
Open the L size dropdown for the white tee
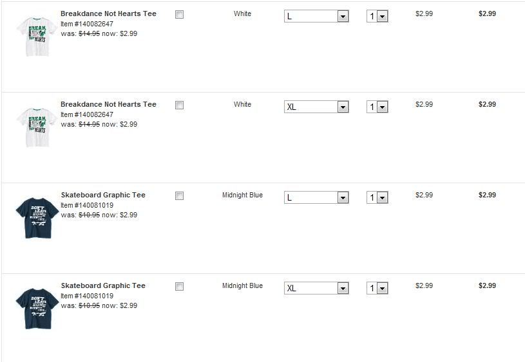point(316,16)
